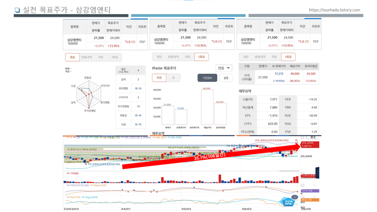Click the dark side handle beside the chart
This screenshot has width=377, height=212.
coord(318,173)
